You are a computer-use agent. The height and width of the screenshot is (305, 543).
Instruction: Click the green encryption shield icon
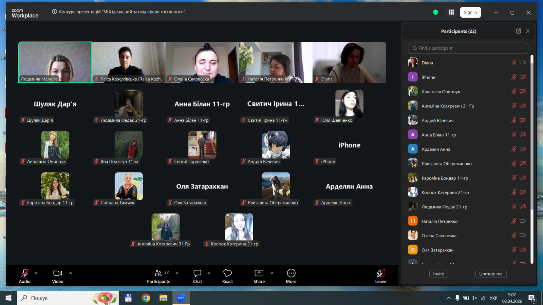[435, 13]
